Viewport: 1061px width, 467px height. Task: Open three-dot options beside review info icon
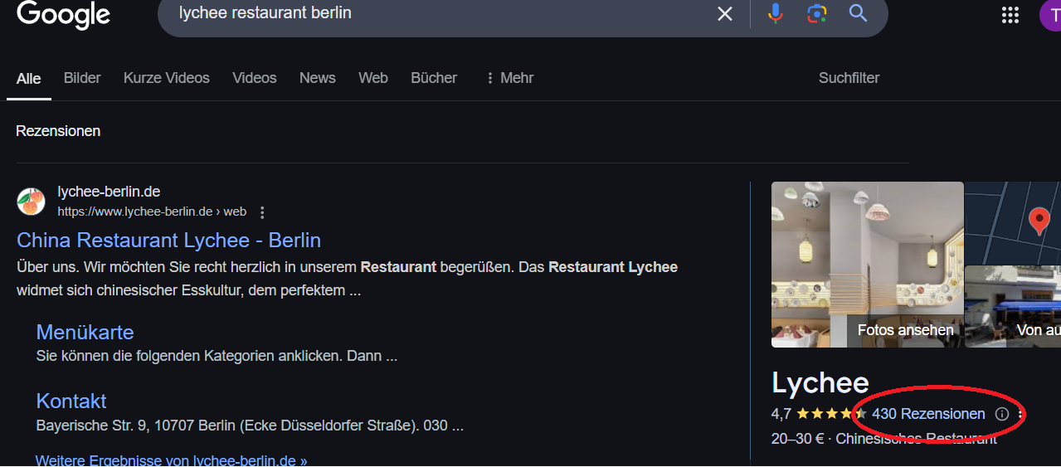1020,414
